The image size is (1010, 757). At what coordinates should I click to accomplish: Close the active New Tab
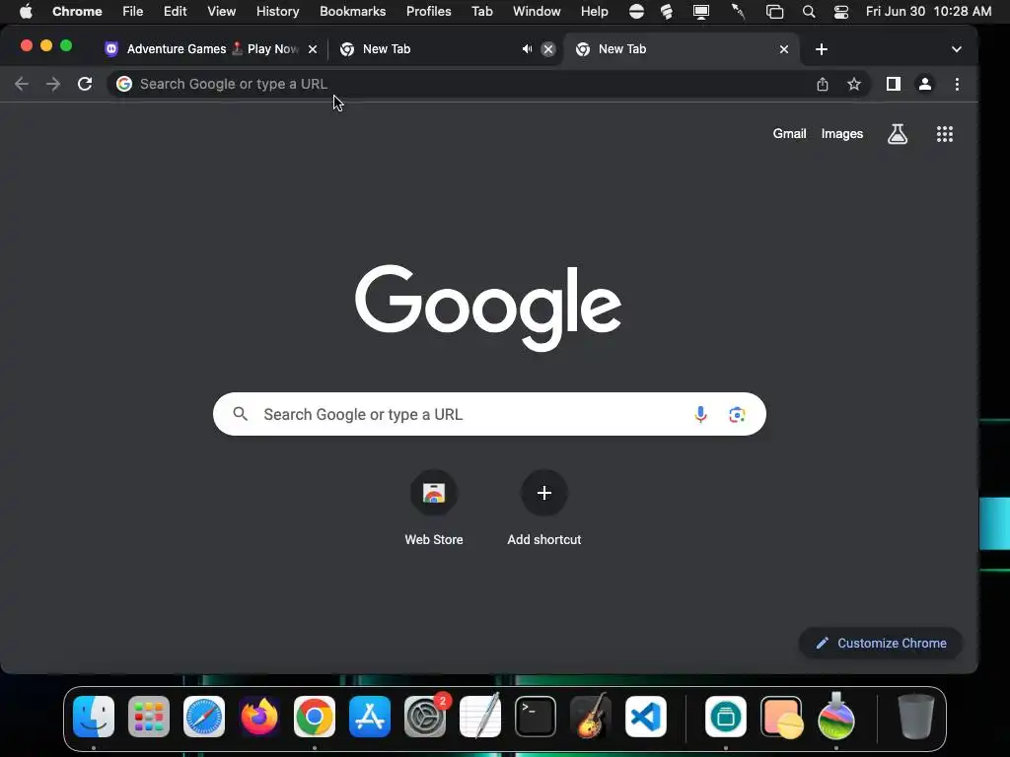[784, 49]
